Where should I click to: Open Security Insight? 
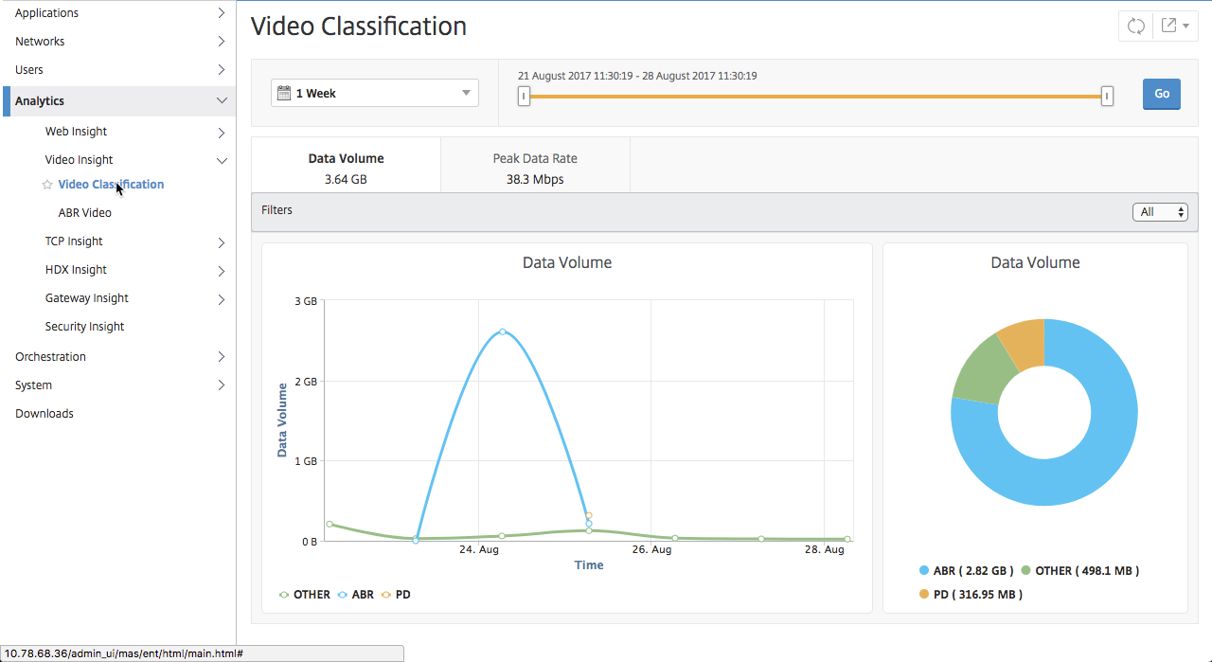coord(85,327)
